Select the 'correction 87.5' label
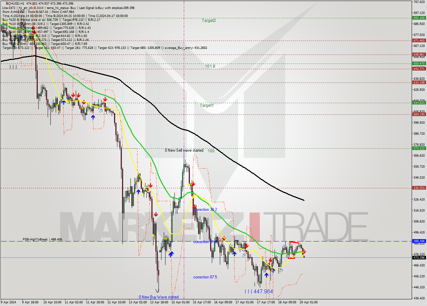The image size is (427, 306). click(x=205, y=277)
